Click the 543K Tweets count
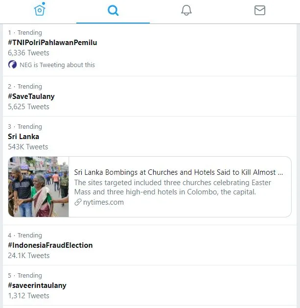Image resolution: width=300 pixels, height=308 pixels. point(28,147)
